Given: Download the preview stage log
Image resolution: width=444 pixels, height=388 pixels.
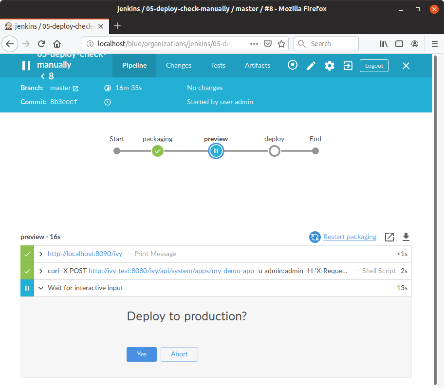Looking at the screenshot, I should click(x=406, y=237).
